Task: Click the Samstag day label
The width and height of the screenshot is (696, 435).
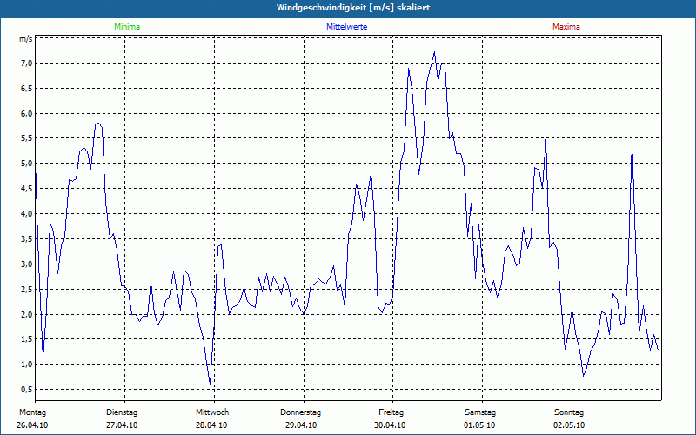Action: click(480, 412)
